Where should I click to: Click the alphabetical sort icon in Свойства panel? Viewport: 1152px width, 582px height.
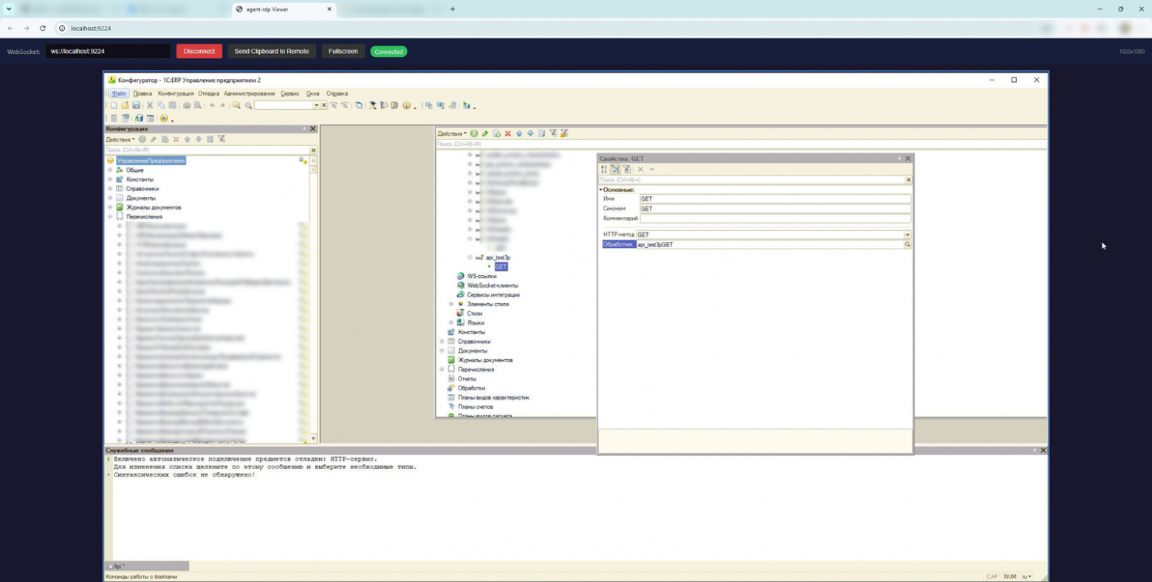(x=604, y=170)
